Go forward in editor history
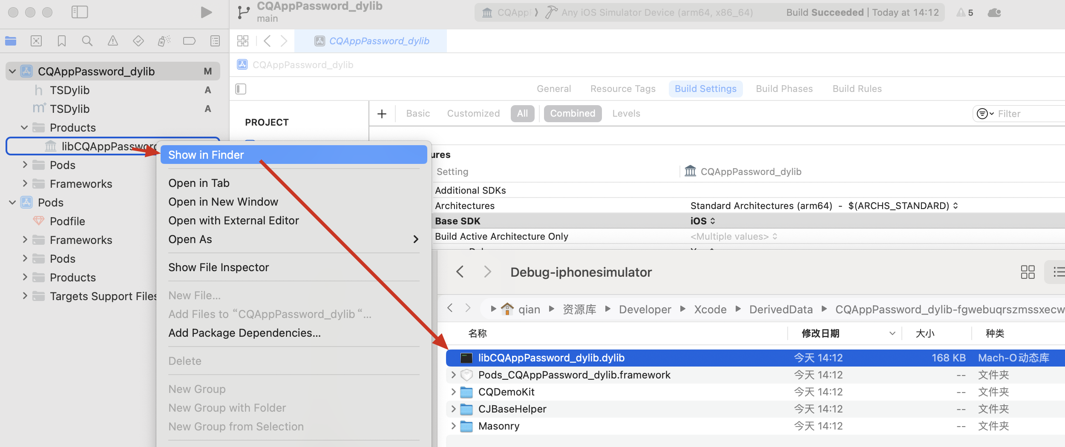This screenshot has height=447, width=1065. [284, 41]
